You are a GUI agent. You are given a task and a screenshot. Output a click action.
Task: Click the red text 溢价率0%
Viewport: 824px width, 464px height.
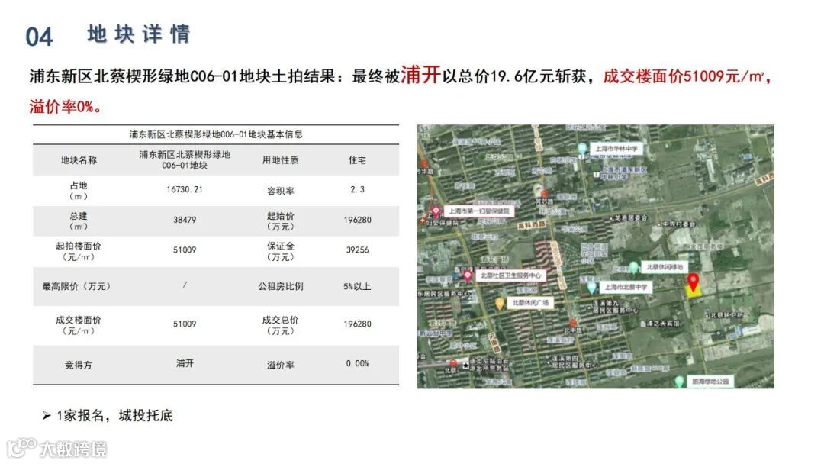(x=62, y=107)
